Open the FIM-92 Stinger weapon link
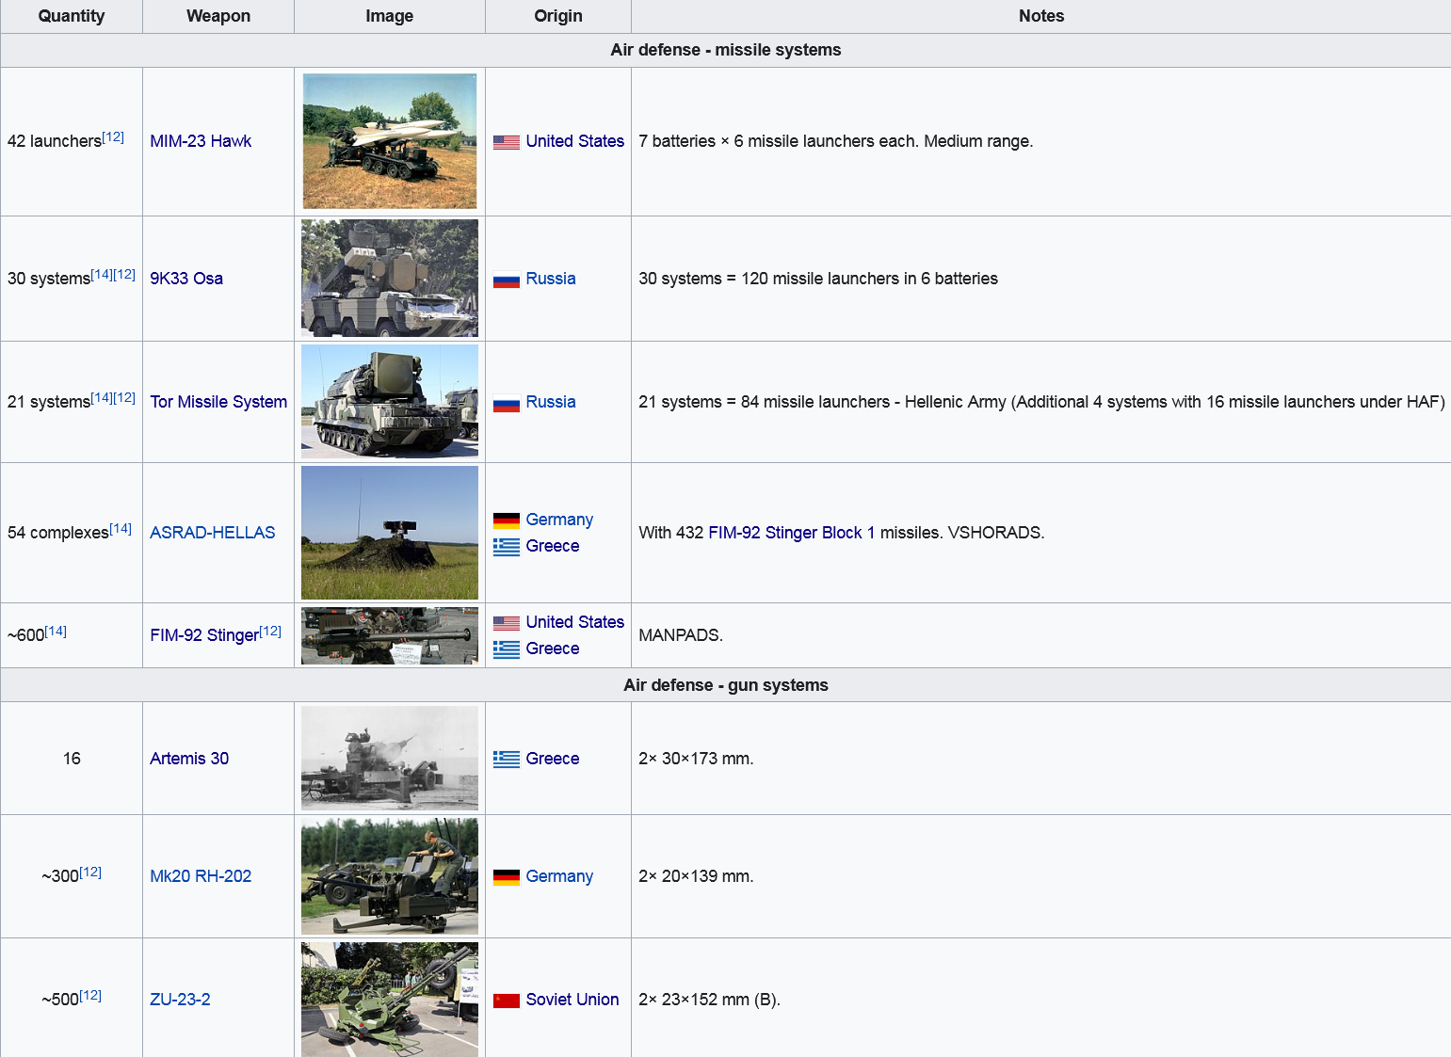The height and width of the screenshot is (1057, 1451). (204, 635)
